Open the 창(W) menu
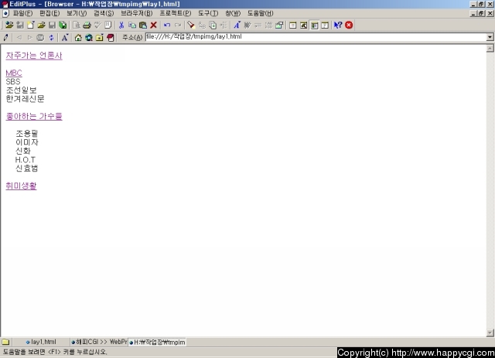The height and width of the screenshot is (358, 495). click(x=233, y=13)
